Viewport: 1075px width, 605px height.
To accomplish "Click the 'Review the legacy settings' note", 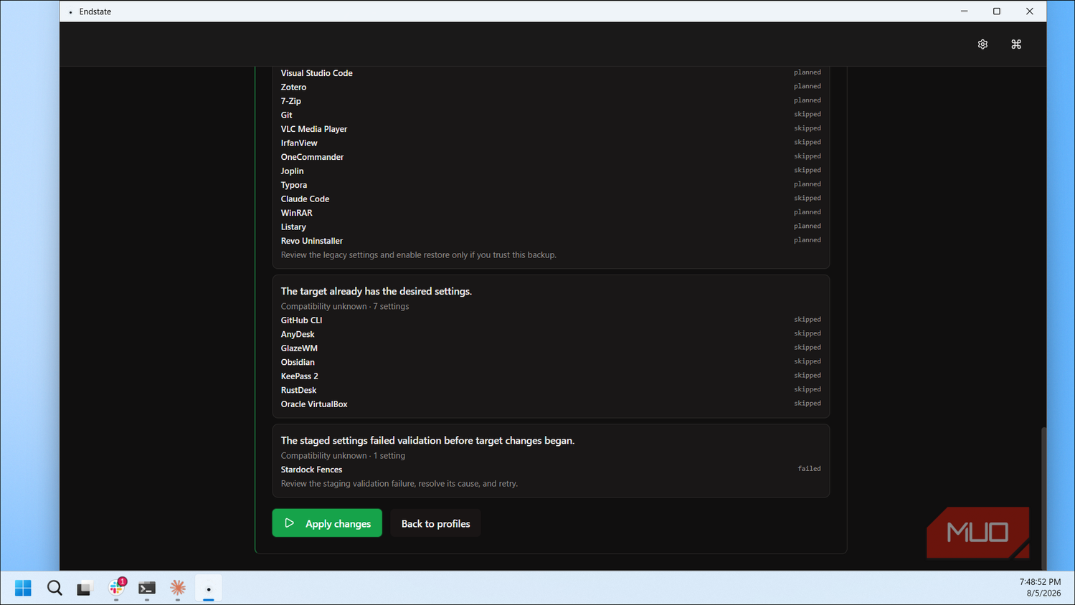I will tap(419, 254).
